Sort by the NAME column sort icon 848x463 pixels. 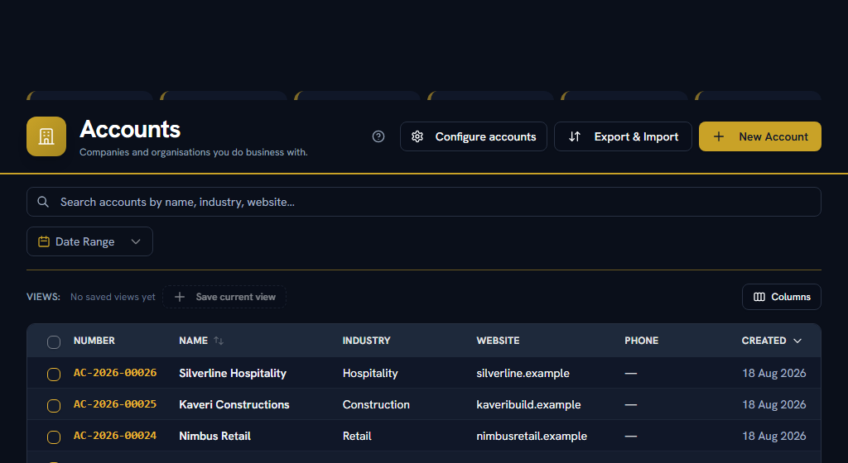(x=219, y=341)
